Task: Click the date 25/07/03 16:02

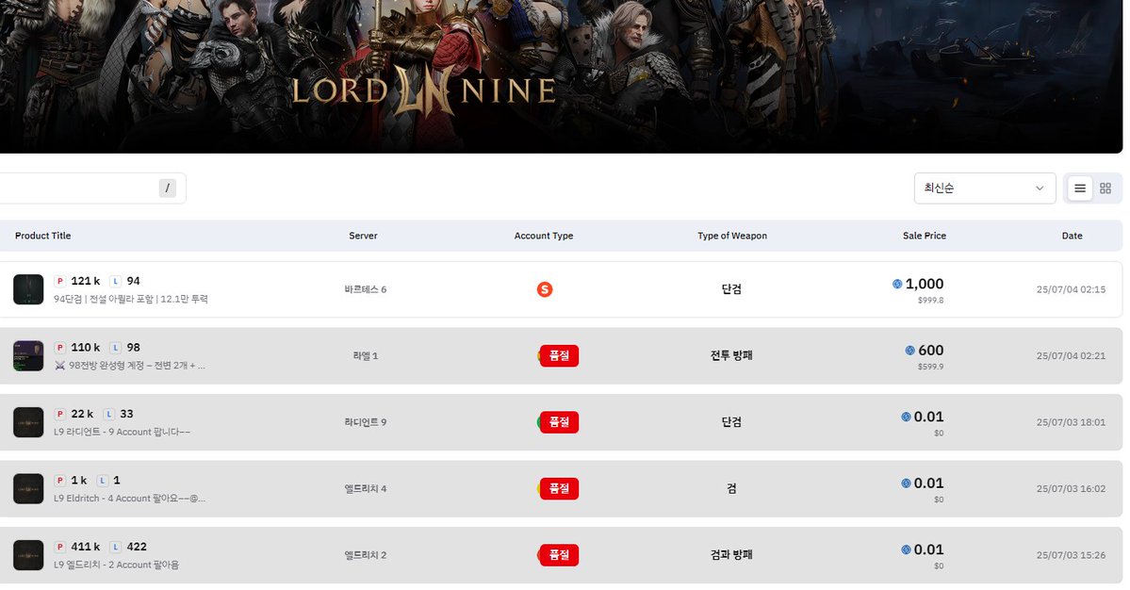Action: click(x=1071, y=488)
